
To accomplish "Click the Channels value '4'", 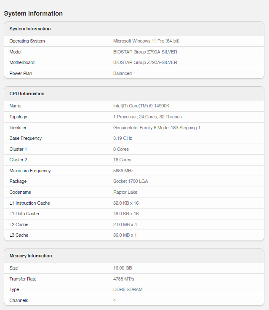I will point(115,300).
